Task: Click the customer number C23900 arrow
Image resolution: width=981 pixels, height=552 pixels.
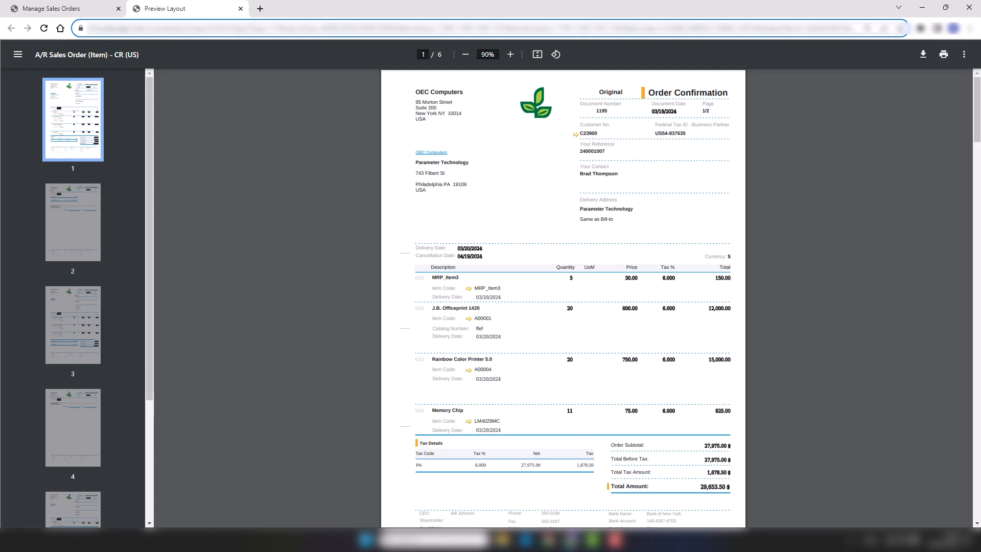Action: [576, 134]
